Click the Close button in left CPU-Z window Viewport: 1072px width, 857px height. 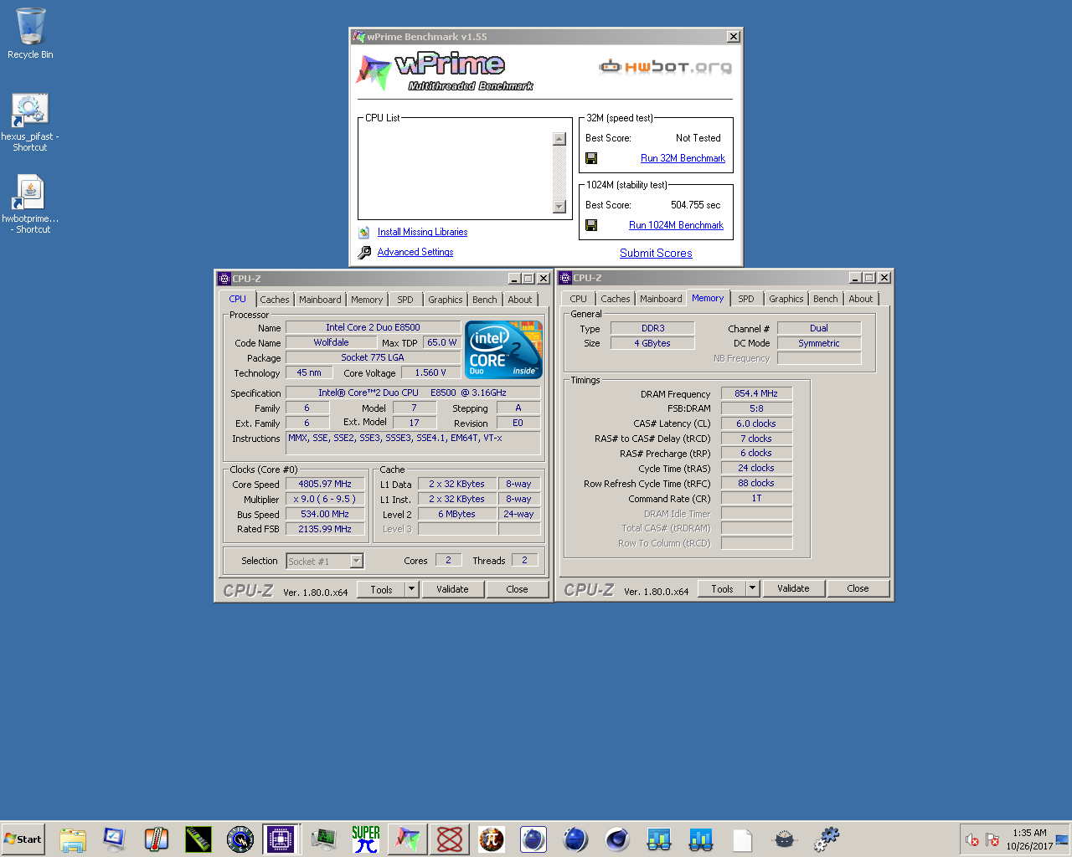517,589
